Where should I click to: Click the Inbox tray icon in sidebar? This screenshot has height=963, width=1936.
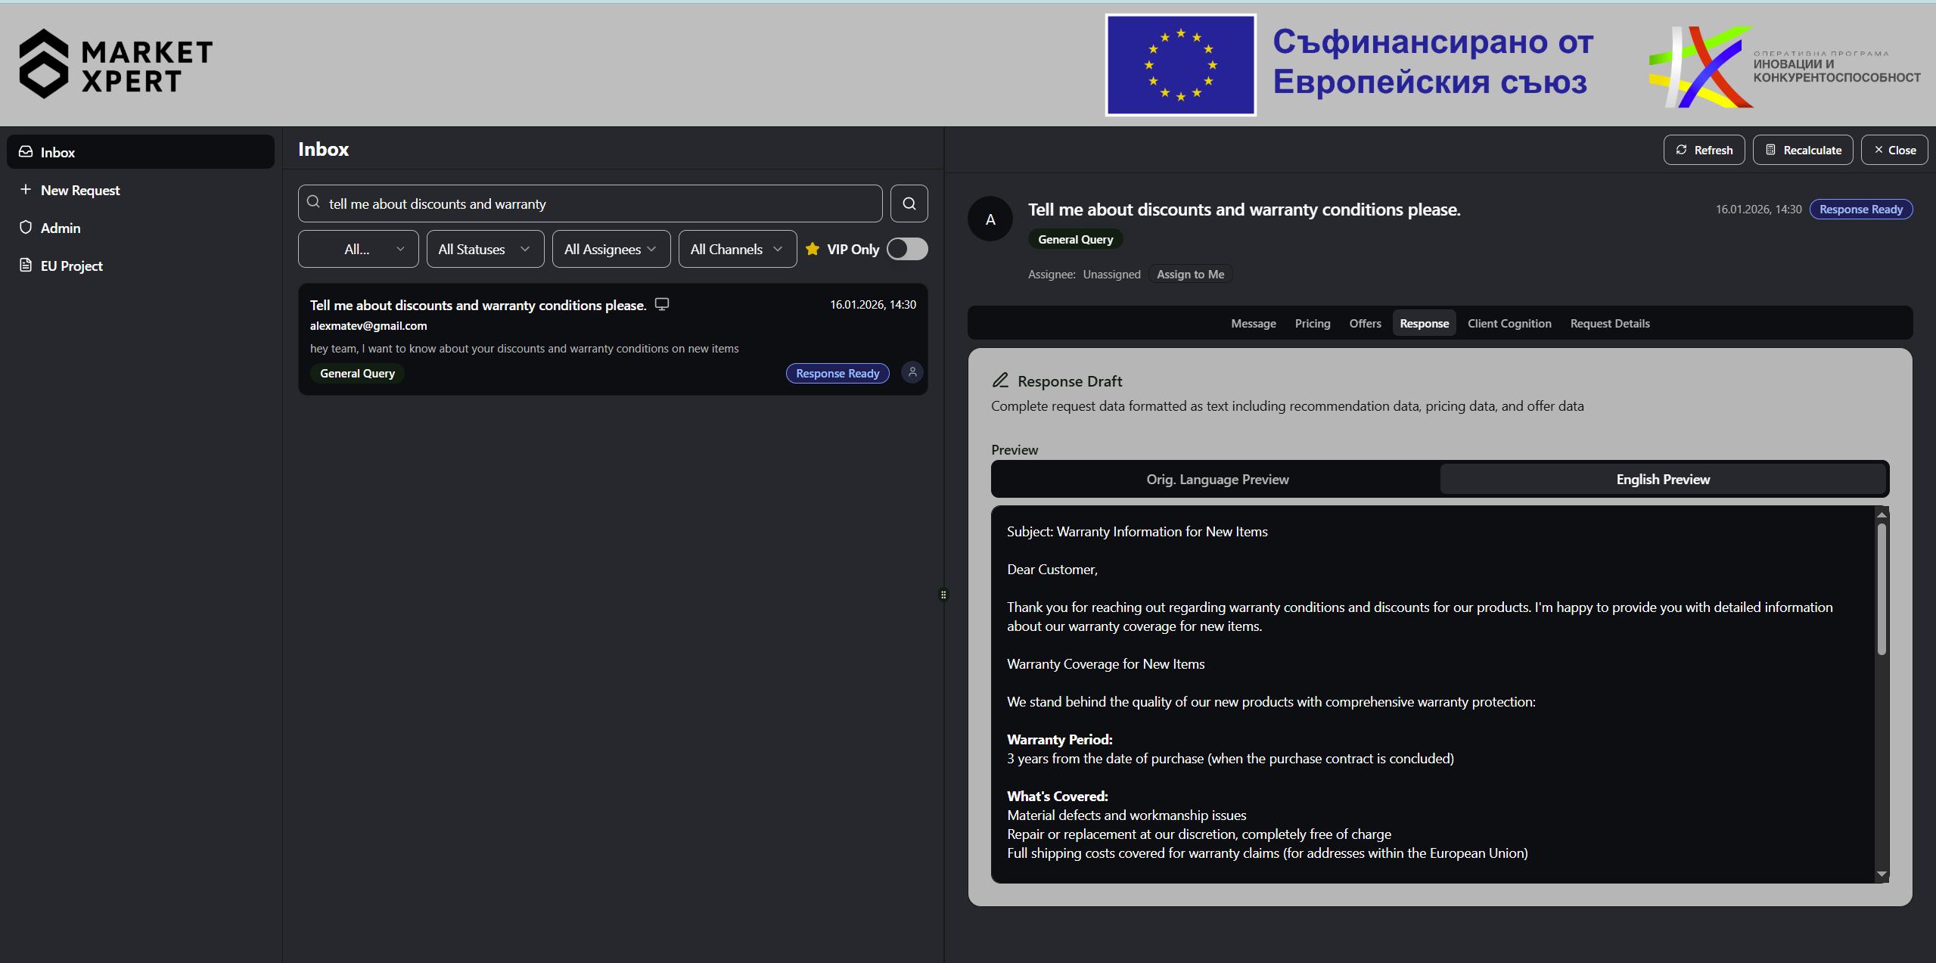click(26, 152)
